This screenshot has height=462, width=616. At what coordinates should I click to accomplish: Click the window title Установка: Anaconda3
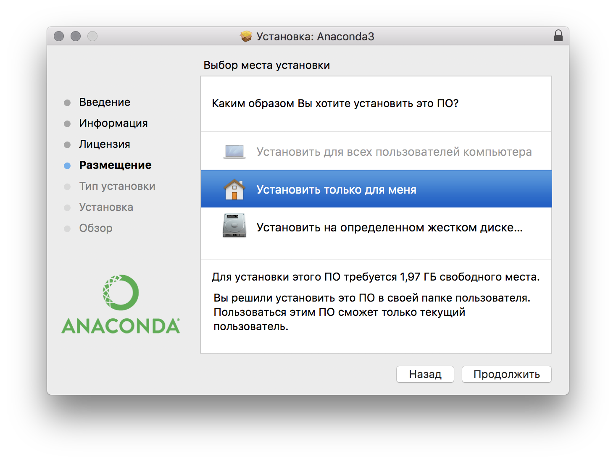click(315, 37)
